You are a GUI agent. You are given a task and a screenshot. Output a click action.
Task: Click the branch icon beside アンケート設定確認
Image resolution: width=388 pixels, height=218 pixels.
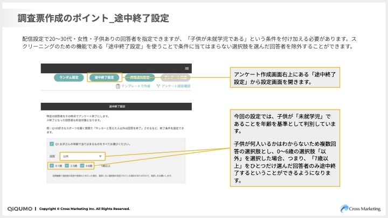pos(157,86)
